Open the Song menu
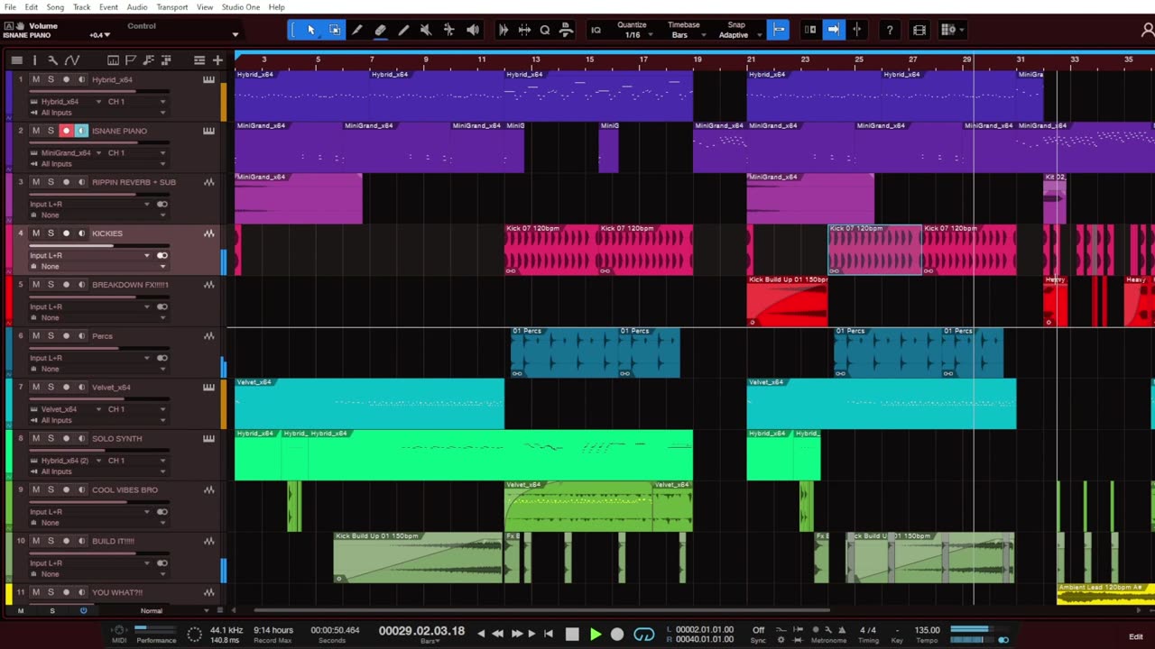Image resolution: width=1155 pixels, height=649 pixels. [x=56, y=7]
